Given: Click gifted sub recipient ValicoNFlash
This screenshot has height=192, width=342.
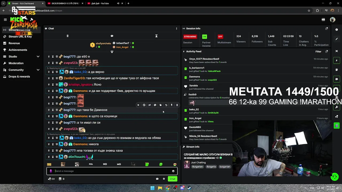Looking at the screenshot, I should coord(214,71).
